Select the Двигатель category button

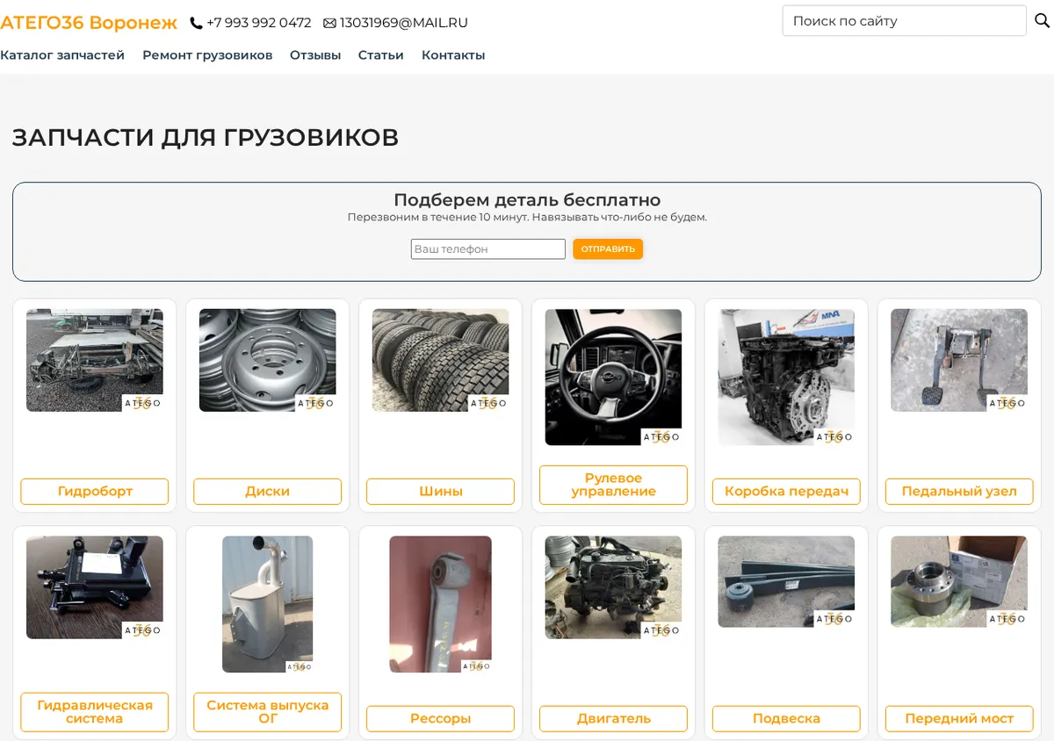[x=613, y=718]
